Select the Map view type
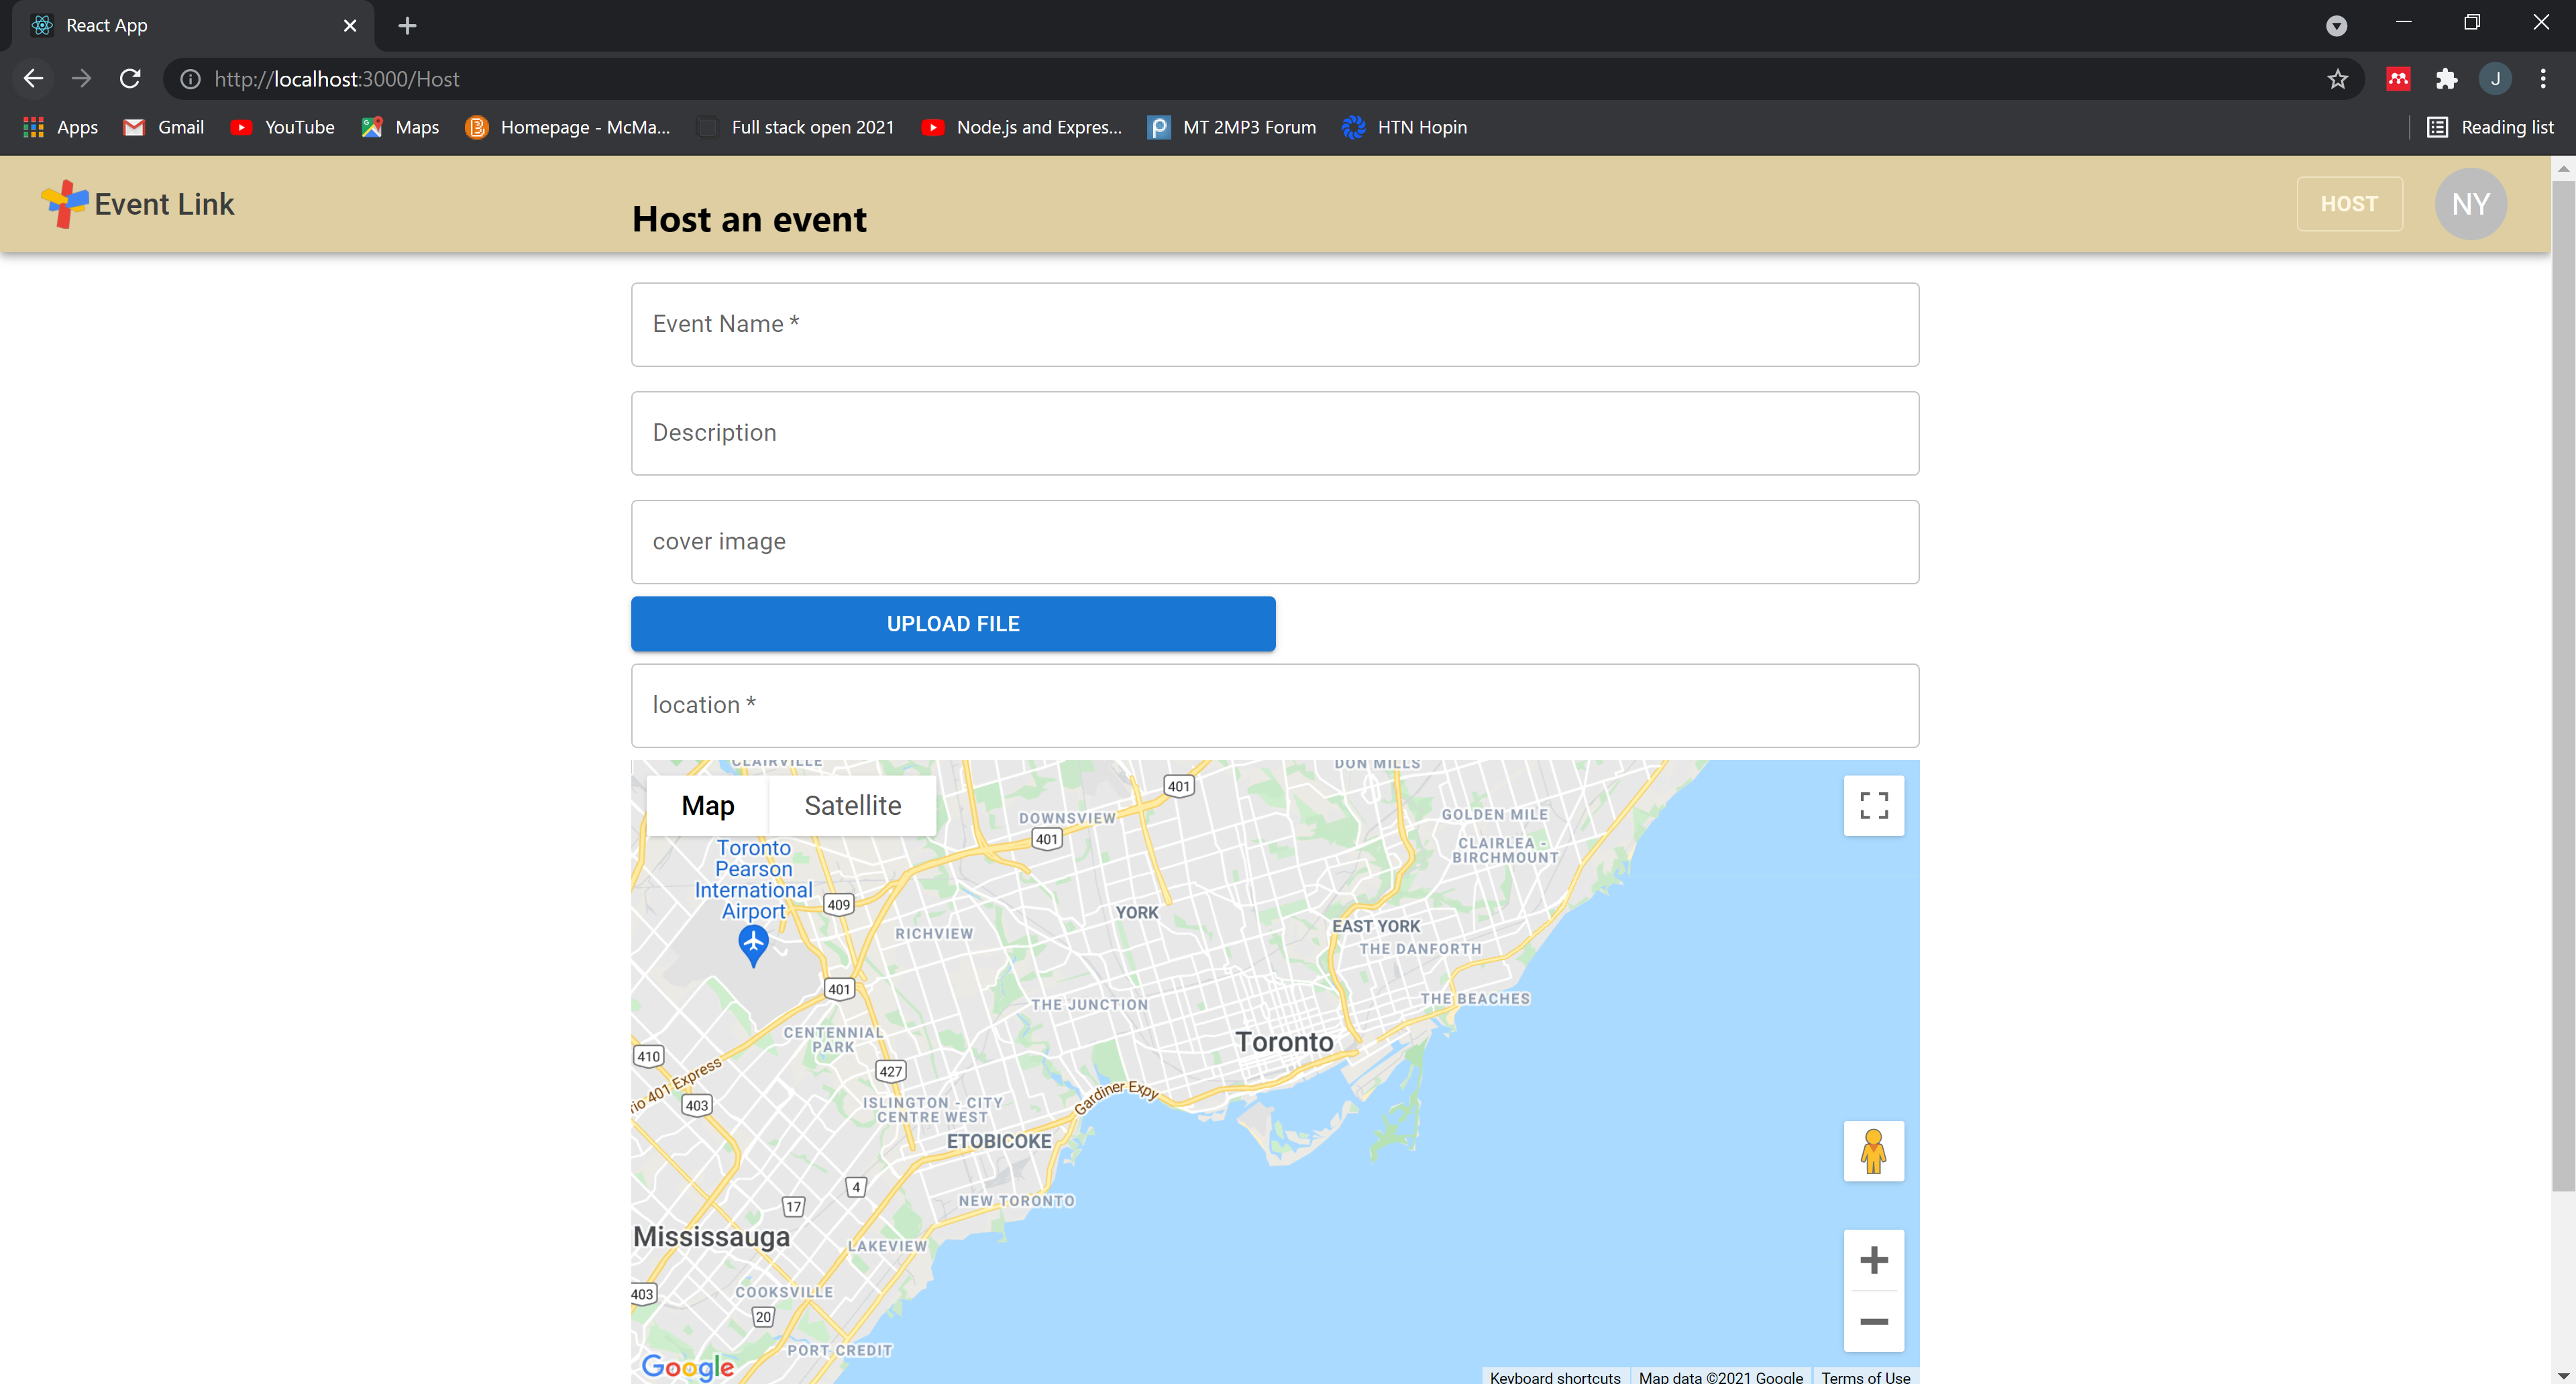The image size is (2576, 1384). (707, 805)
